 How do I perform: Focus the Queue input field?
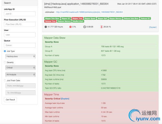[x=20, y=45]
